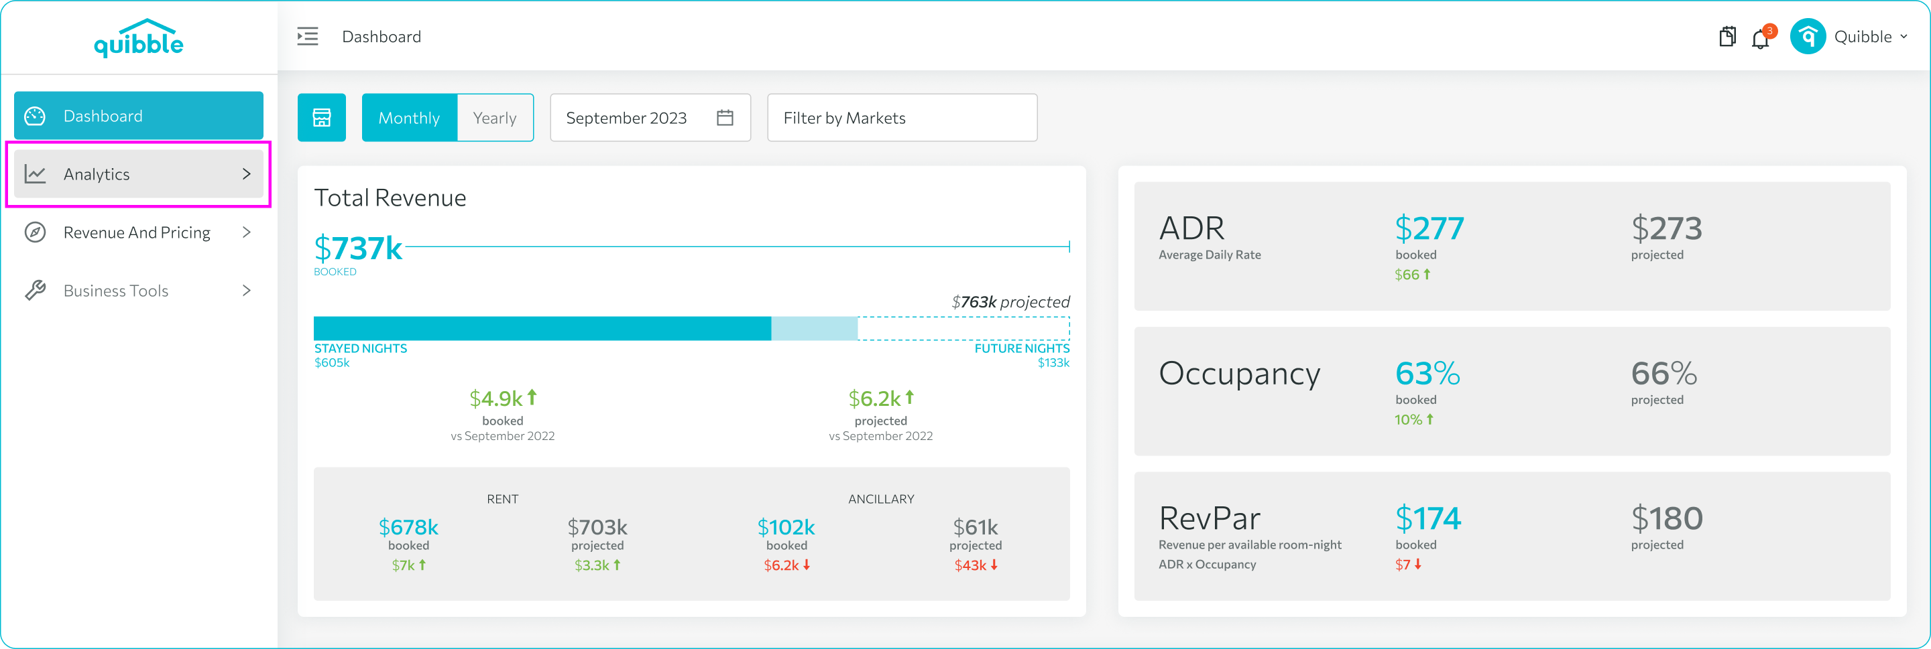Expand the Analytics submenu chevron

(247, 174)
